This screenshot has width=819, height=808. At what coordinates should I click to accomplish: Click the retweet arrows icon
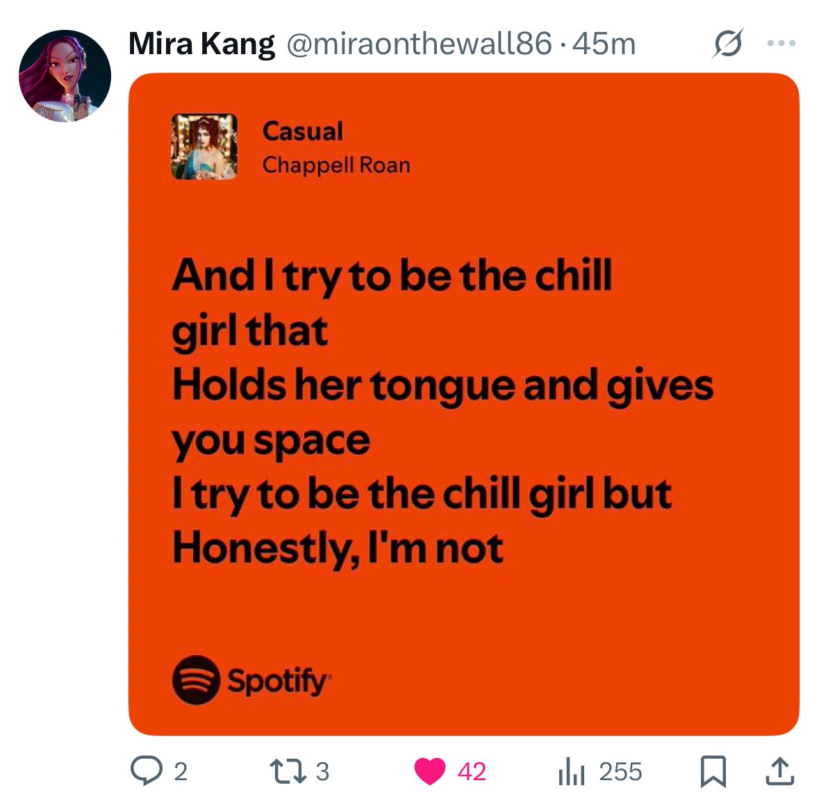tap(288, 771)
